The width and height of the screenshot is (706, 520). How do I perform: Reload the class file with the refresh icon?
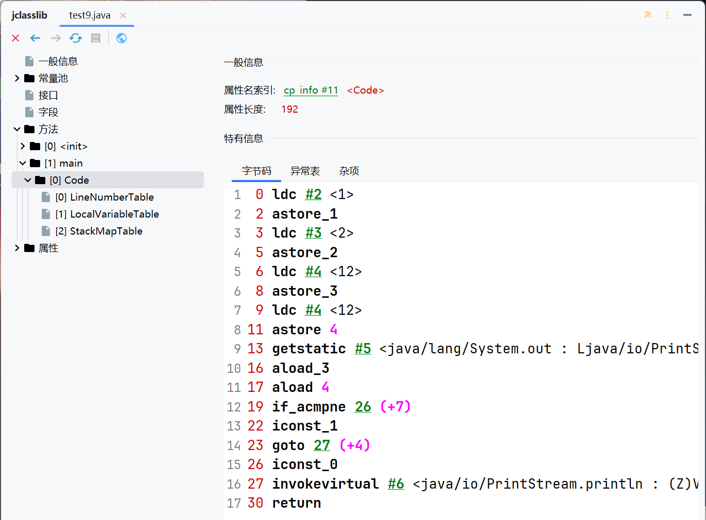(x=75, y=38)
